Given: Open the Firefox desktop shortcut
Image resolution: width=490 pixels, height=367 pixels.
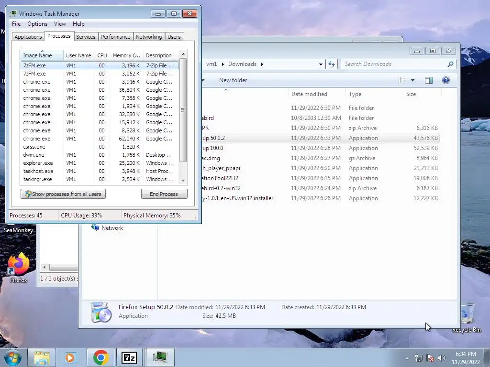Looking at the screenshot, I should tap(19, 268).
